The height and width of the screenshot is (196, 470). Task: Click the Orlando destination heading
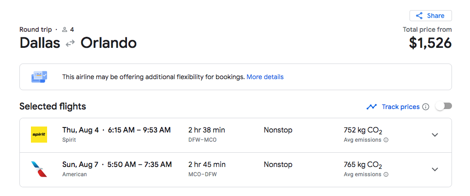[108, 43]
